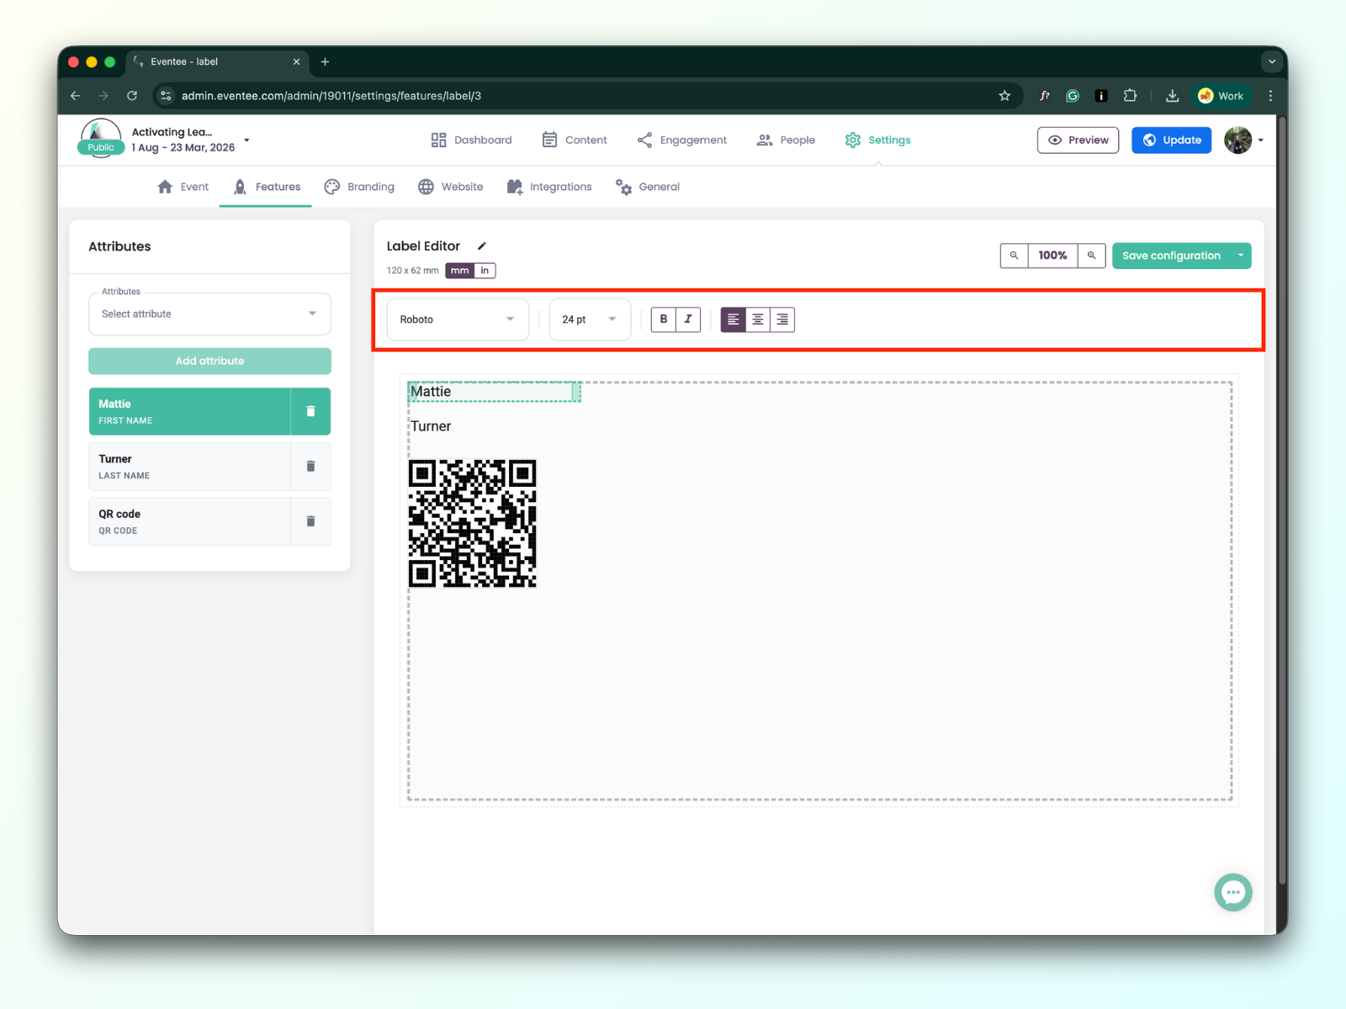Switch to the Features tab
Viewport: 1346px width, 1009px height.
click(x=266, y=187)
